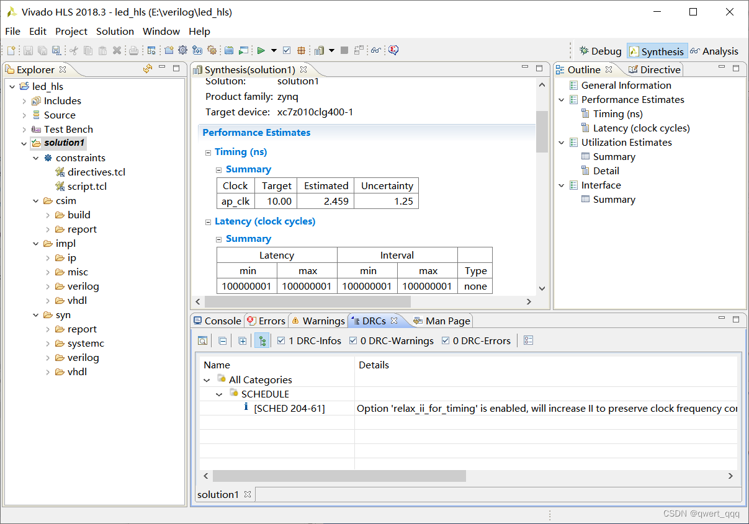Click the New Project toolbar icon
The height and width of the screenshot is (524, 749).
click(169, 50)
